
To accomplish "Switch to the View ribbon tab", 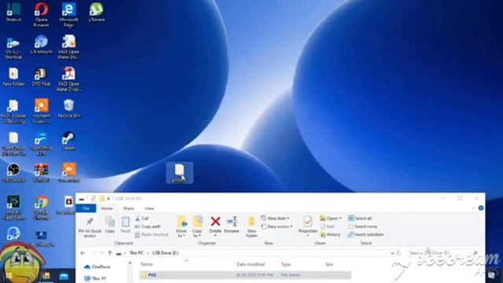I will tap(149, 208).
